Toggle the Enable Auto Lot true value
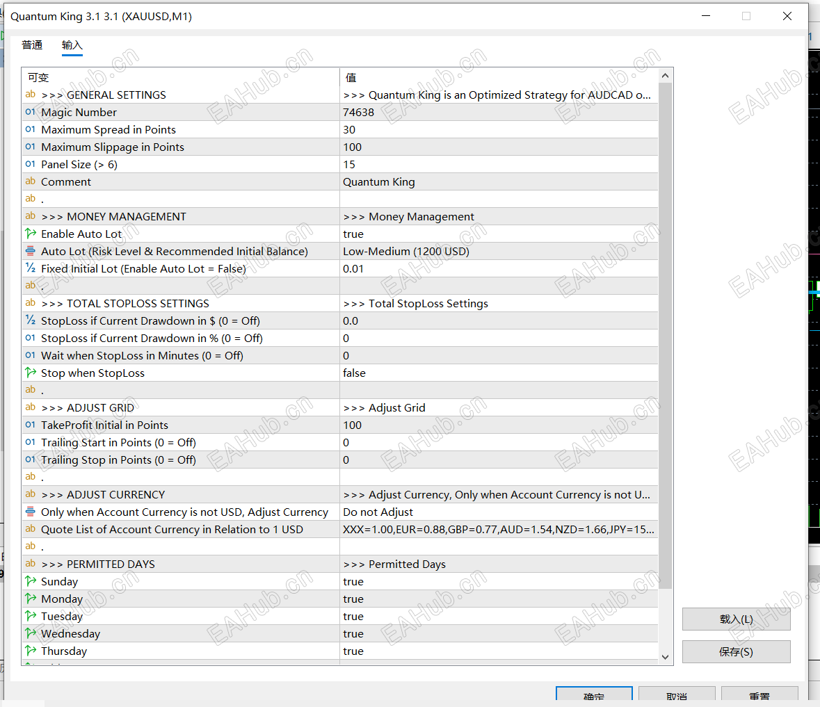 pos(499,234)
